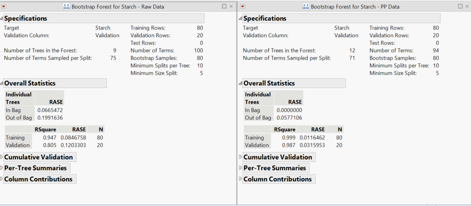Expand Per-Tree Summaries in Raw Data window
Image resolution: width=471 pixels, height=206 pixels.
tap(2, 168)
